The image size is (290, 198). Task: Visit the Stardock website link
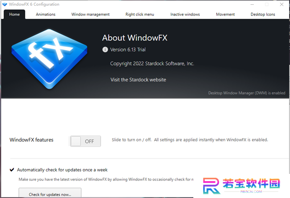(138, 79)
